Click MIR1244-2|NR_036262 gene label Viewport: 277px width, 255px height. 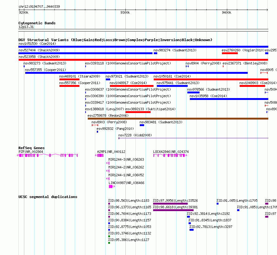(126, 167)
